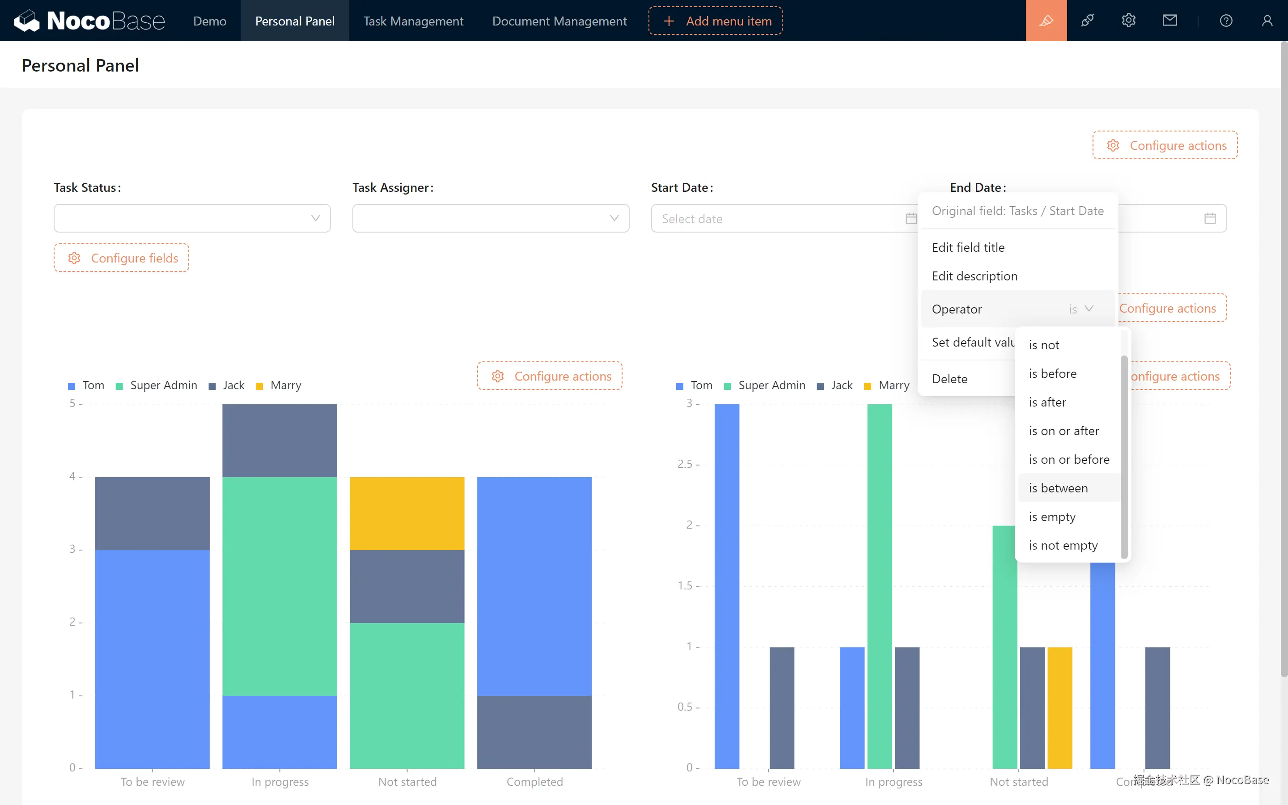
Task: Click the UI Editor highlighter icon
Action: 1046,21
